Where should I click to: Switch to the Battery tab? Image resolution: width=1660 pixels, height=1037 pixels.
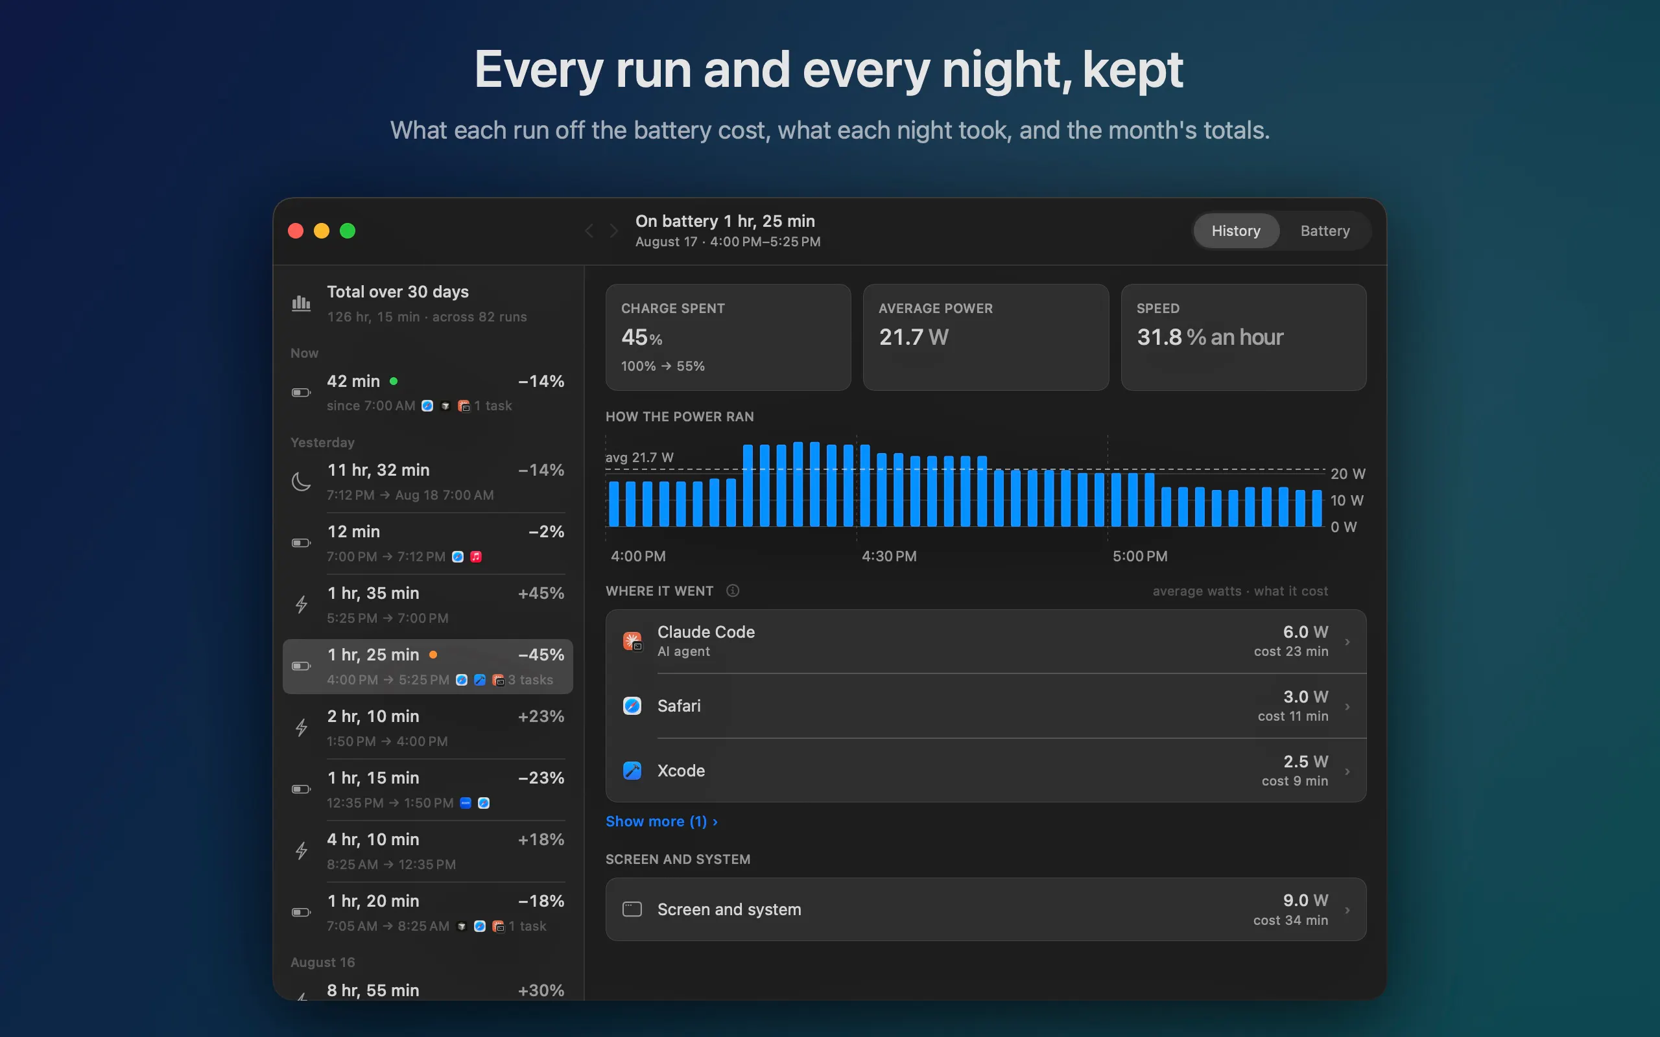1325,231
